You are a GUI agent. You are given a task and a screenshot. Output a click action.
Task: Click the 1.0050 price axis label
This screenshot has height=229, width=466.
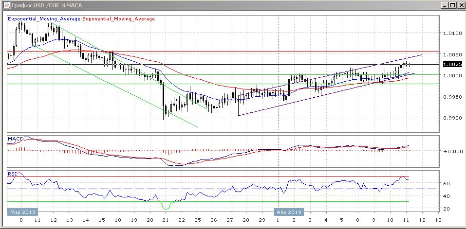(452, 55)
